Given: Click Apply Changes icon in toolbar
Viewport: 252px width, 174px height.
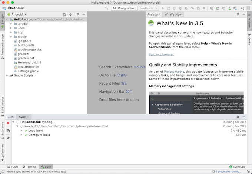Looking at the screenshot, I should pyautogui.click(x=169, y=8).
